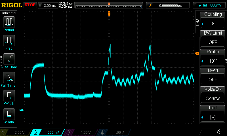
Task: Choose the Fall Time measurement icon
Action: [x=9, y=78]
